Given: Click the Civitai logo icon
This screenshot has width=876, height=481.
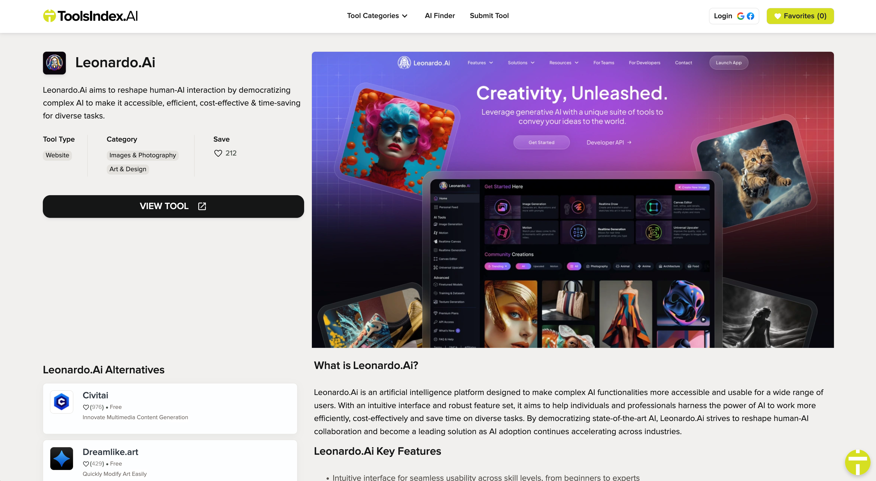Looking at the screenshot, I should coord(62,402).
